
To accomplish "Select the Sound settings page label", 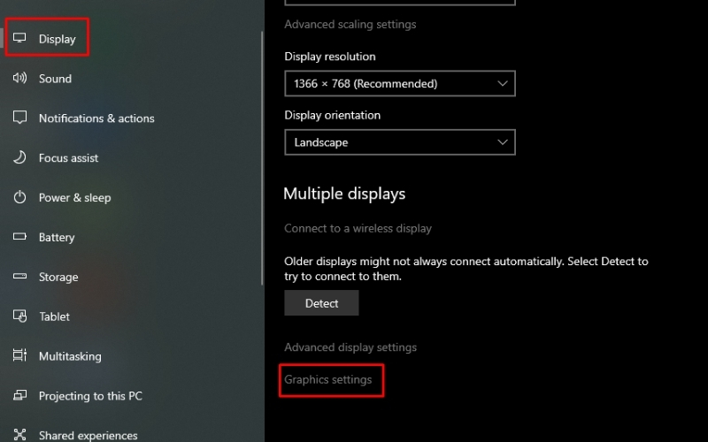I will (55, 79).
